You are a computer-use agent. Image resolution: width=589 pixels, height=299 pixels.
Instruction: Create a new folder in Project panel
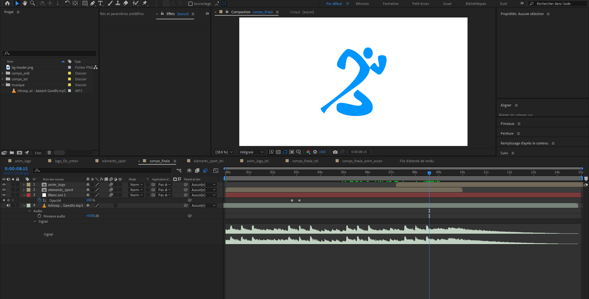click(x=12, y=152)
